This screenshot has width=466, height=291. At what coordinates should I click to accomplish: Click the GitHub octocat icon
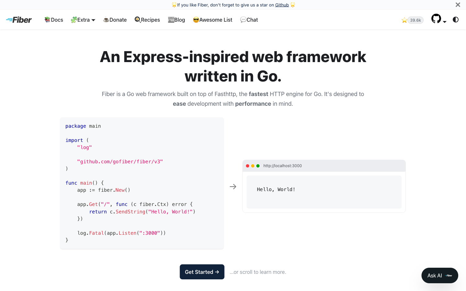[x=436, y=19]
